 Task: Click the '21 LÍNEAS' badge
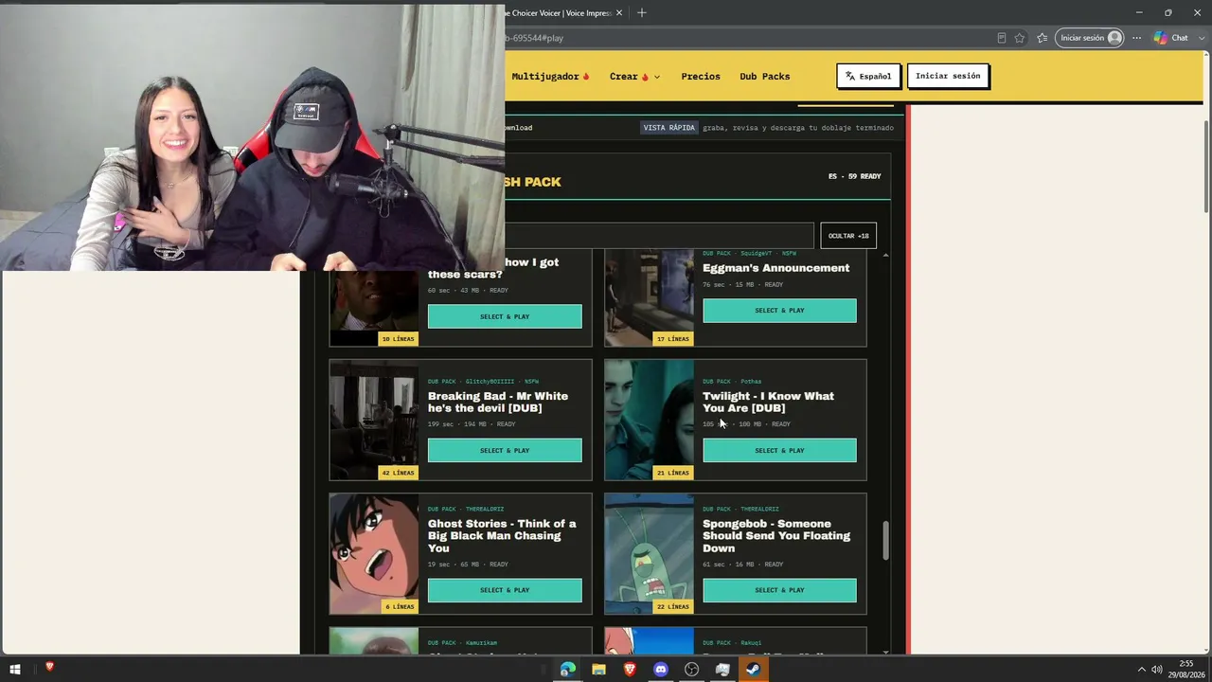(x=673, y=473)
